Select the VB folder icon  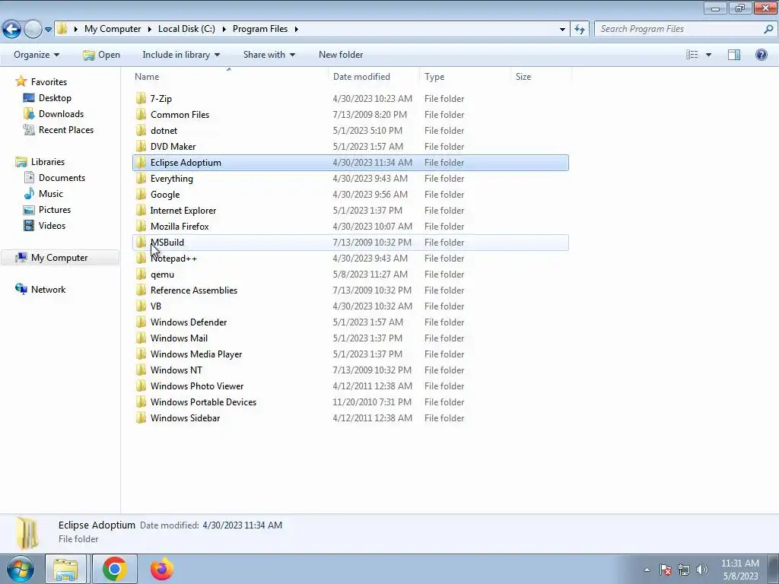141,306
